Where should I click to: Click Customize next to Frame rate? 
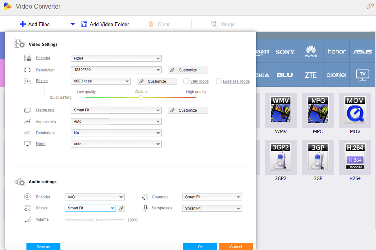(188, 110)
